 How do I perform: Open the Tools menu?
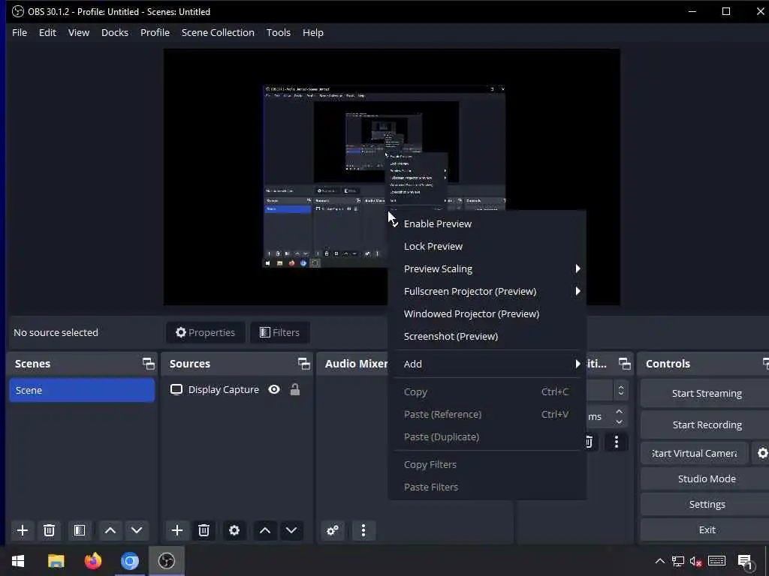(x=279, y=32)
